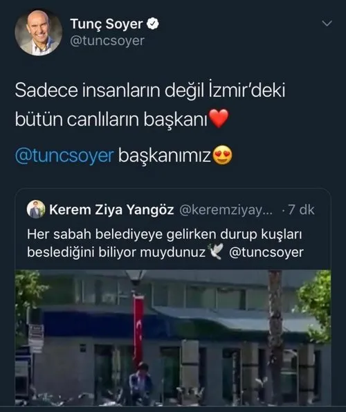Follow the blue @tuncsoyer mention link
Image resolution: width=346 pixels, height=412 pixels.
(x=64, y=156)
